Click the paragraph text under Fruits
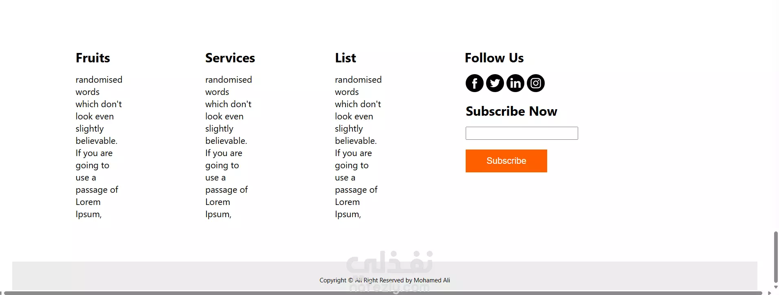 (x=99, y=147)
